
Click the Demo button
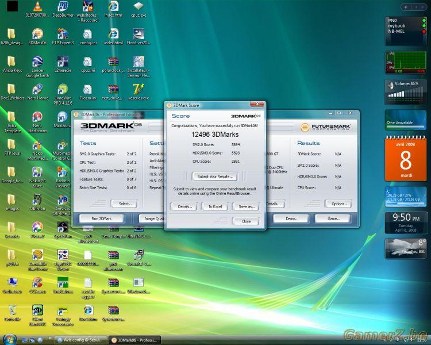(291, 218)
